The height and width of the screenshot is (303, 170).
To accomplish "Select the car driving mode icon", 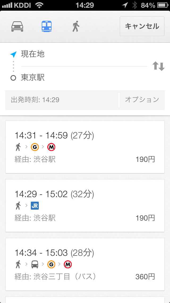I will point(17,26).
